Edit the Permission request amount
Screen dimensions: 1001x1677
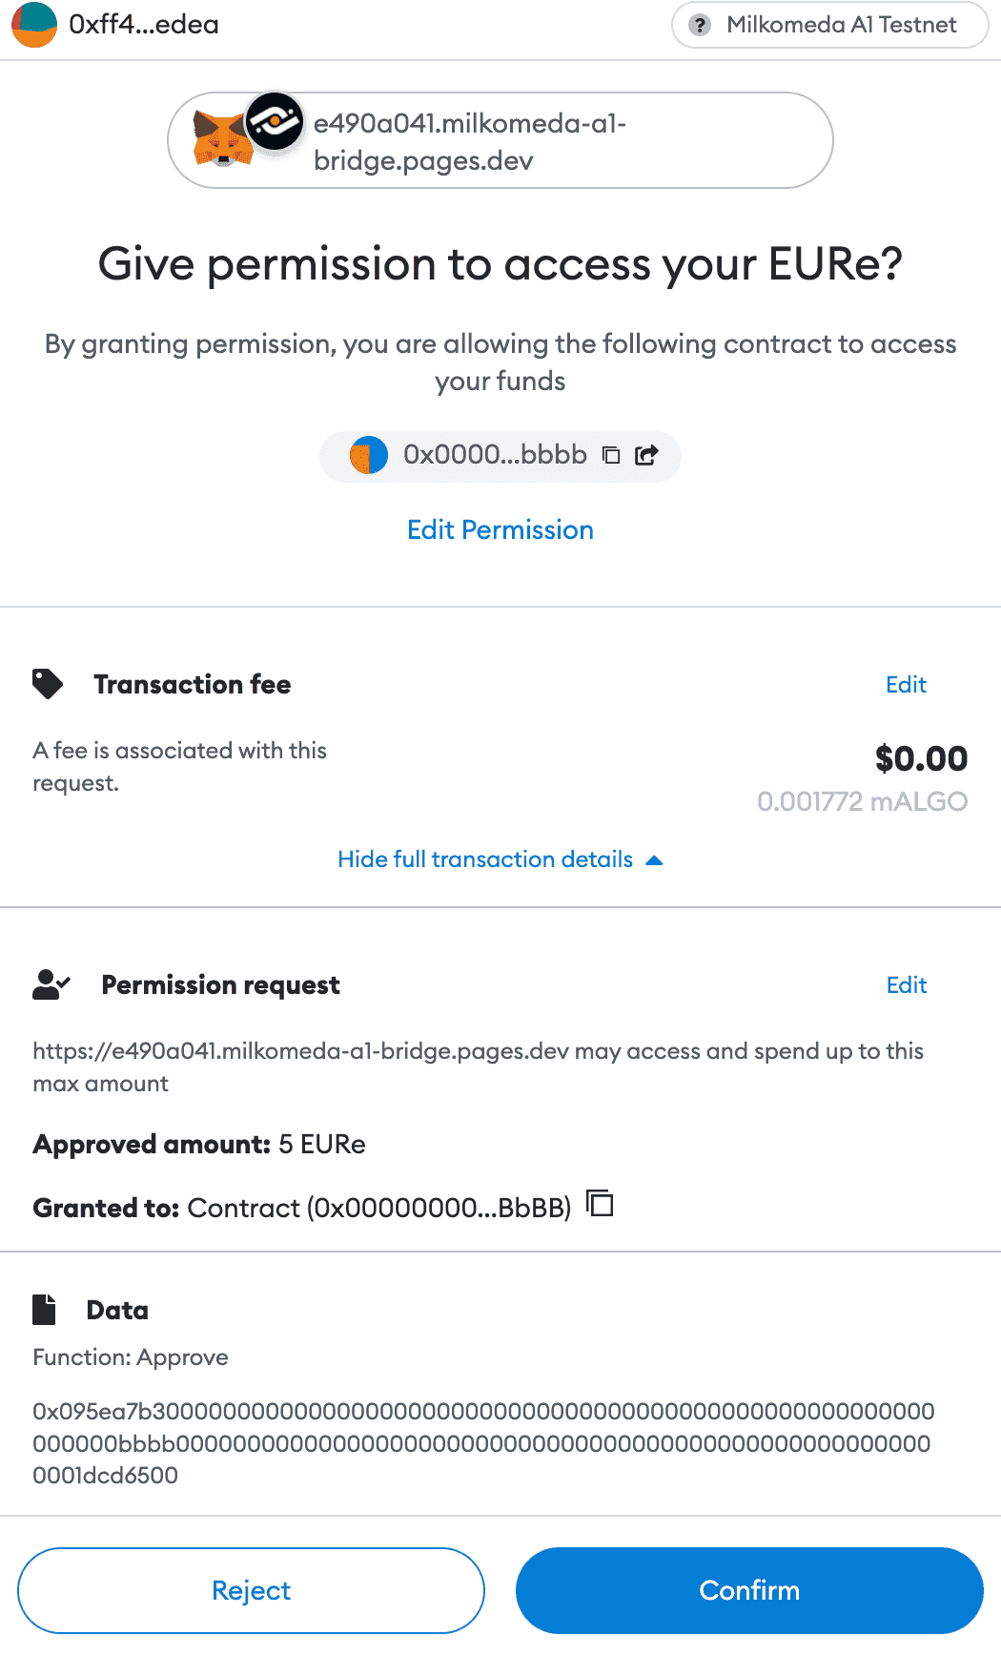click(x=906, y=984)
